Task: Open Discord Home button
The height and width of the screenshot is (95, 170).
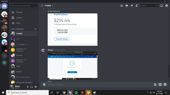Action: click(4, 6)
